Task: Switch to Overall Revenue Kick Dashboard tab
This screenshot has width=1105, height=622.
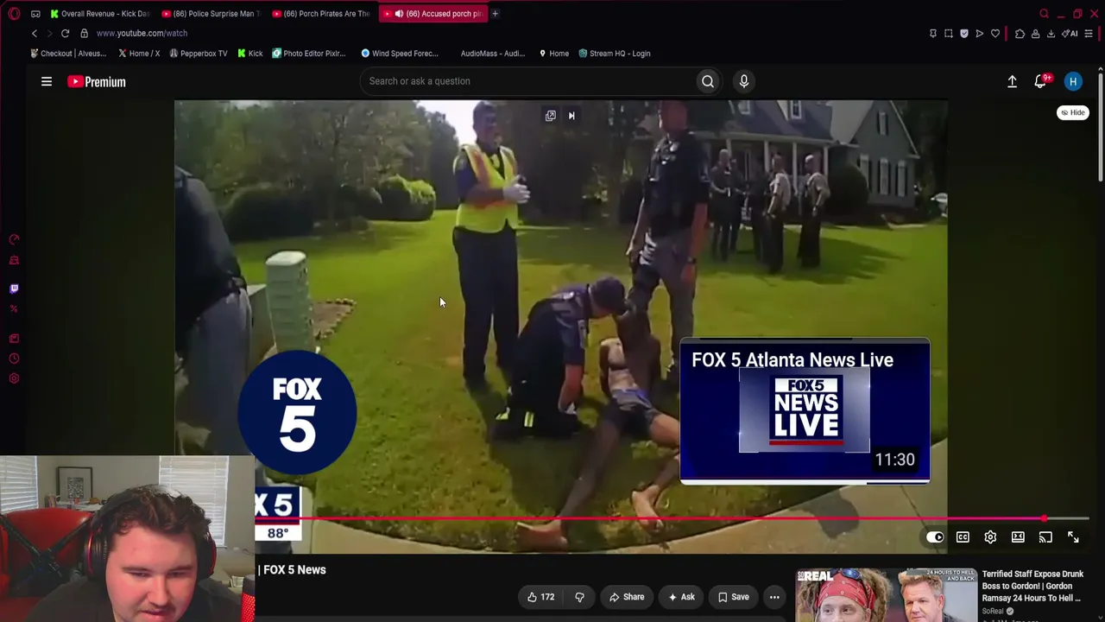Action: coord(101,14)
